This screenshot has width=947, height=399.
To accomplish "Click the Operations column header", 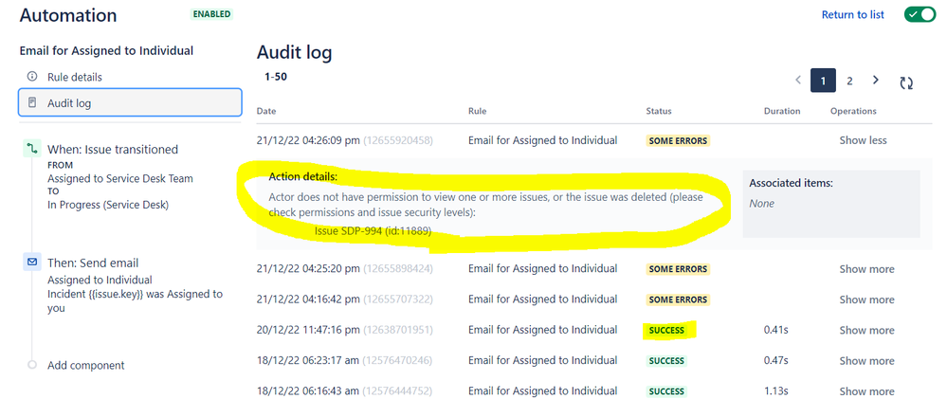I will click(853, 111).
